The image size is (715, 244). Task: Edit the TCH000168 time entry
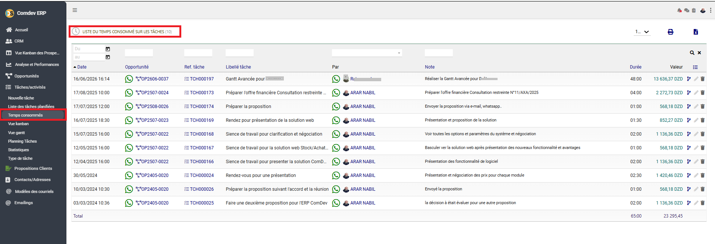tap(696, 134)
